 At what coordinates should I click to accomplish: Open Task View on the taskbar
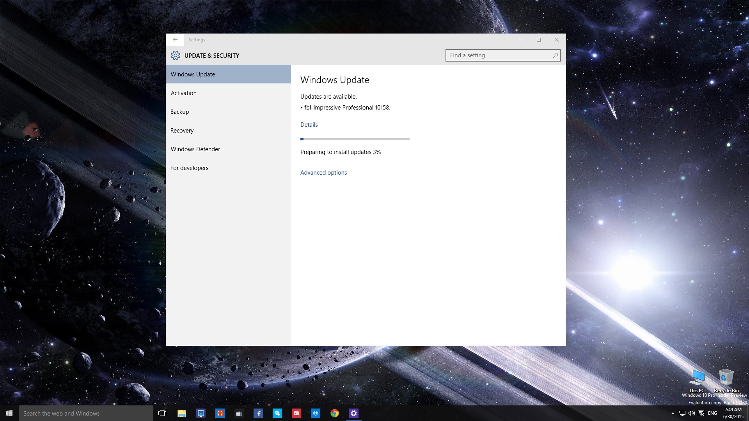162,413
